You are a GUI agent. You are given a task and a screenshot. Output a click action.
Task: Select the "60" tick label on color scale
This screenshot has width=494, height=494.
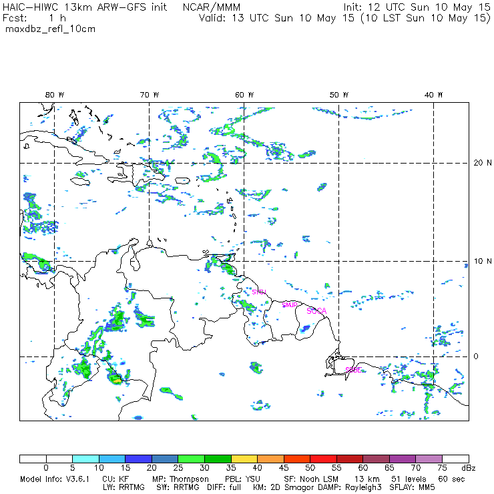[x=363, y=468]
